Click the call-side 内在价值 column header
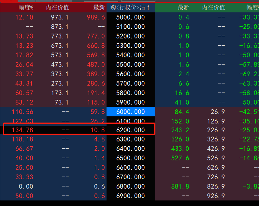The image size is (259, 206). pyautogui.click(x=57, y=7)
